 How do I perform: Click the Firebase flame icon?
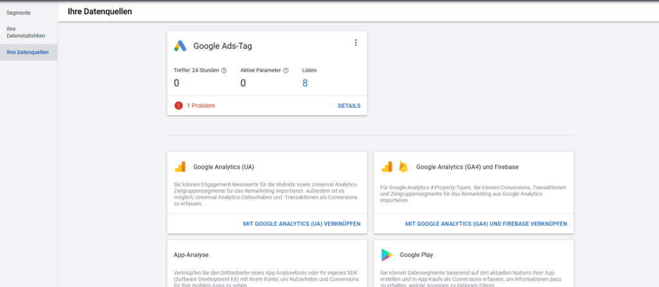[x=404, y=167]
